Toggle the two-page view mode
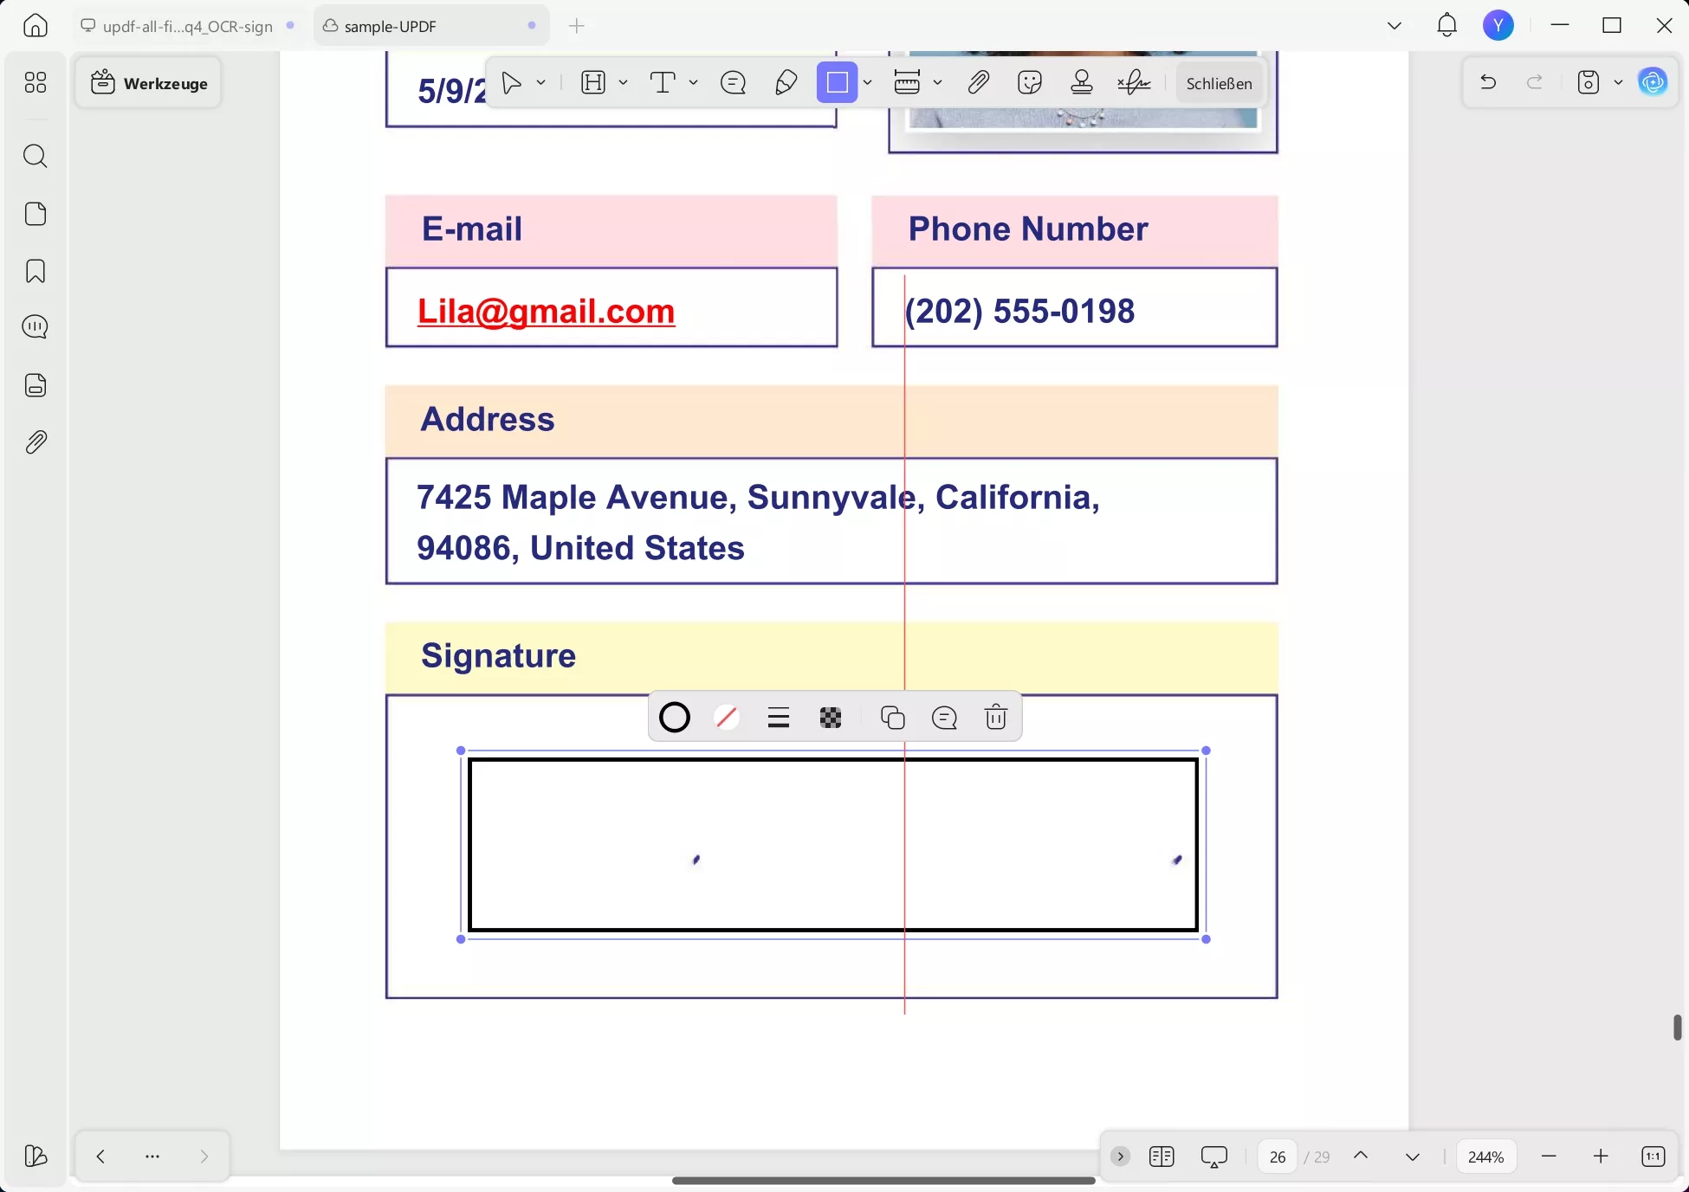Image resolution: width=1689 pixels, height=1192 pixels. tap(1162, 1157)
